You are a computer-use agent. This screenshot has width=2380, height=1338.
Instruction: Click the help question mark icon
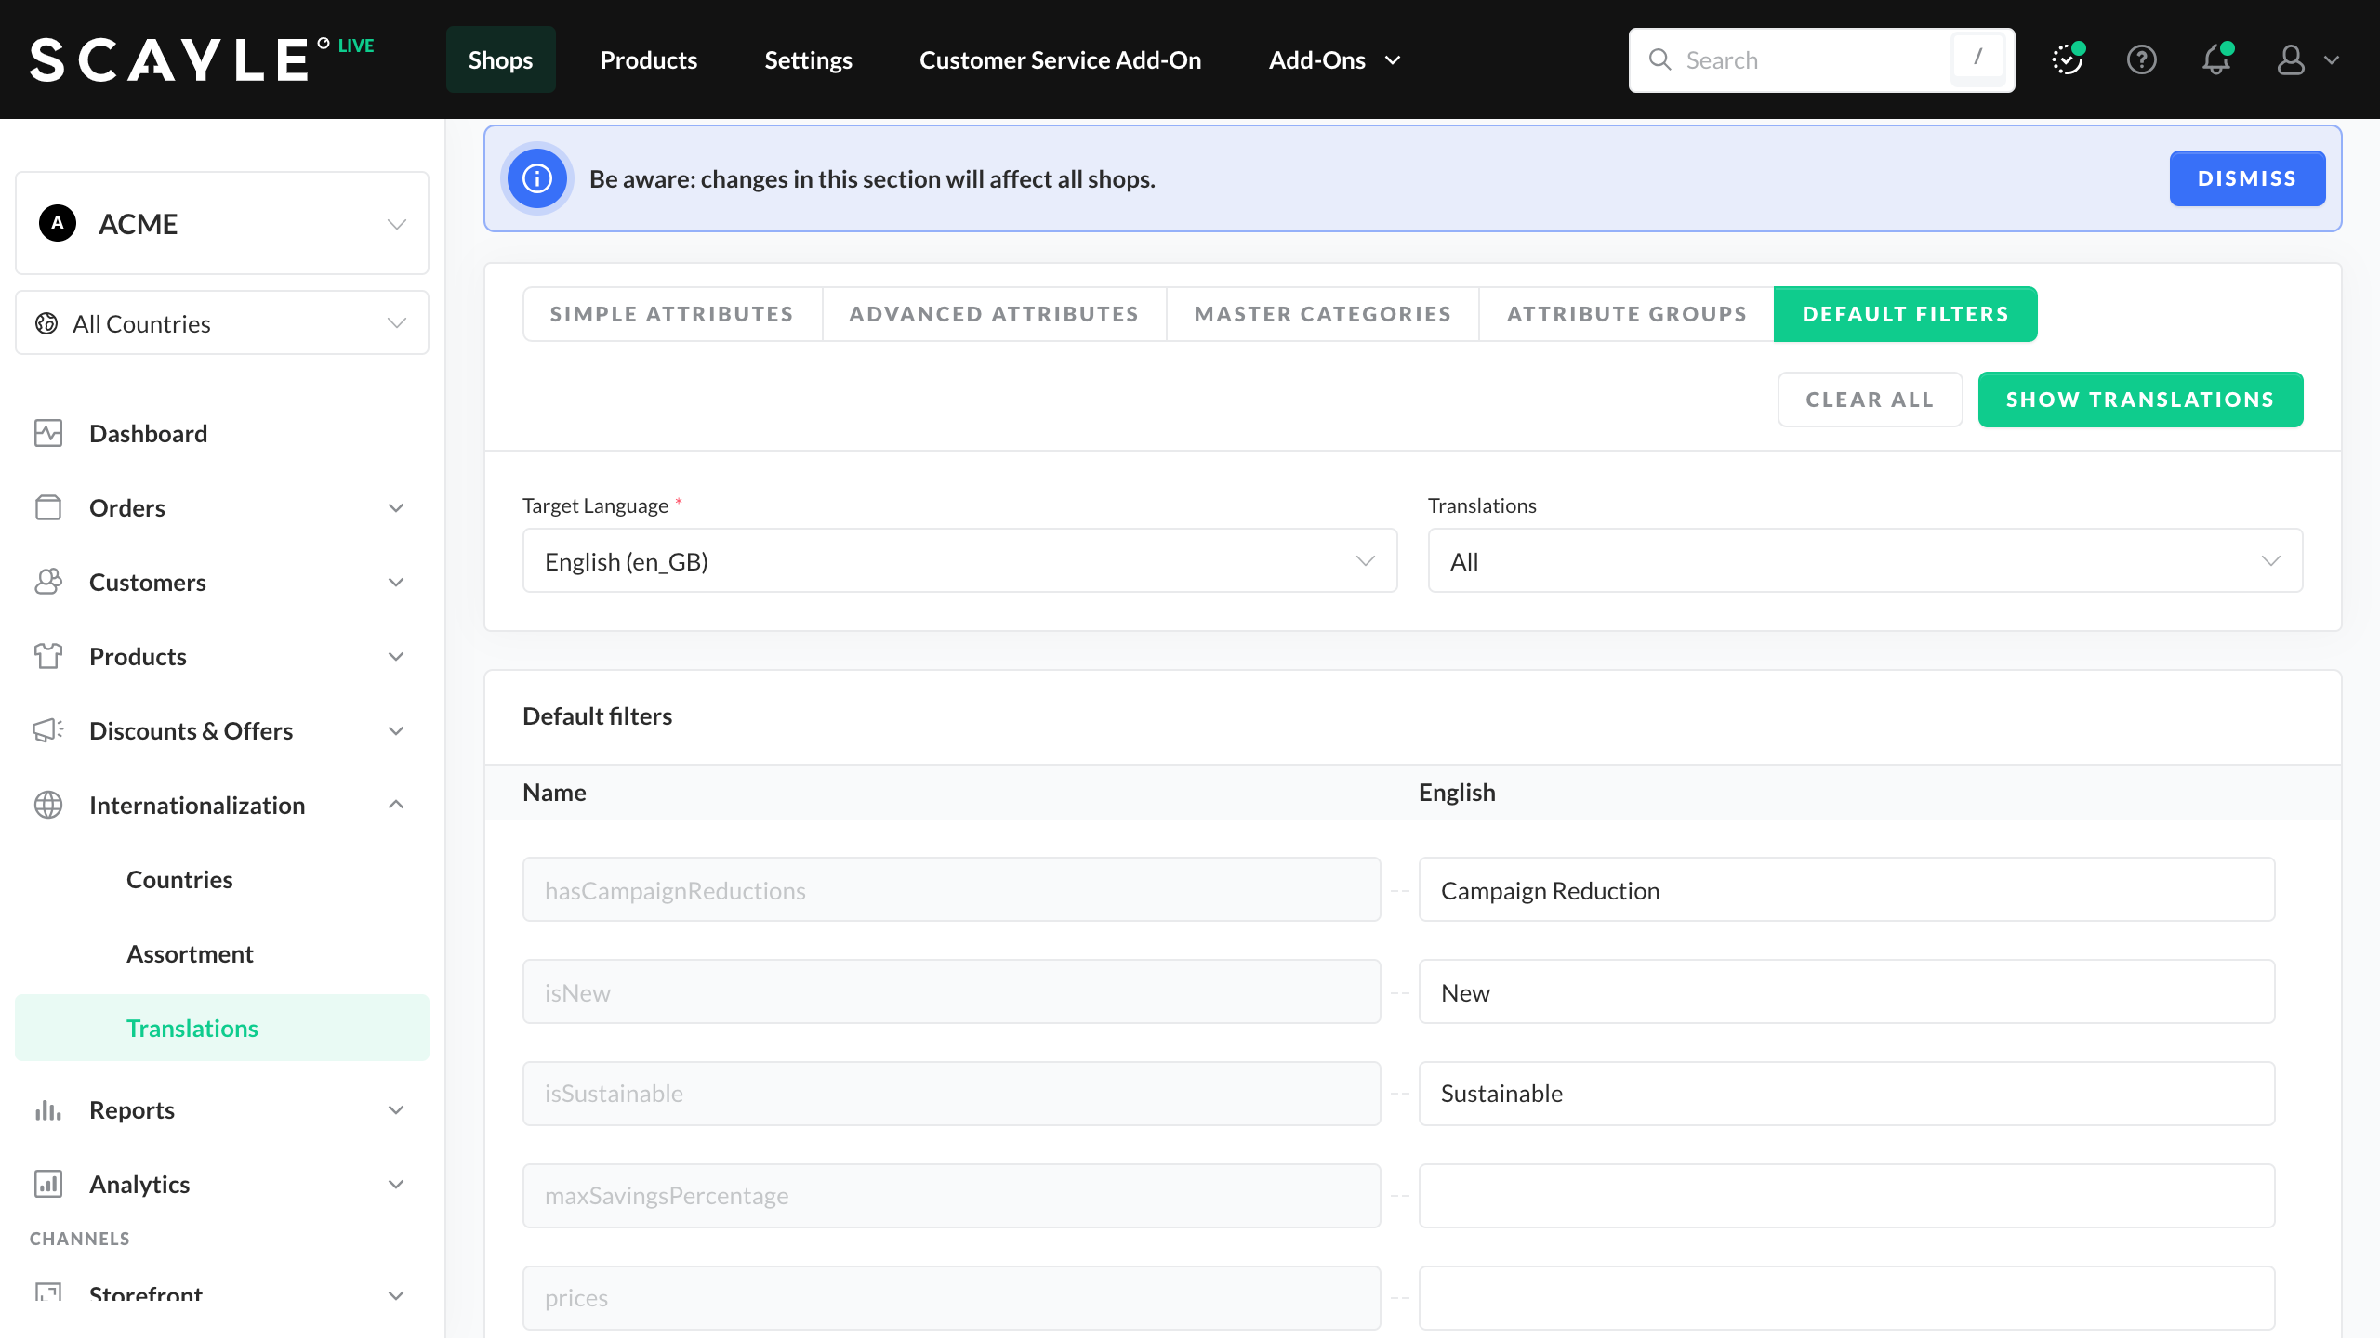(x=2141, y=60)
